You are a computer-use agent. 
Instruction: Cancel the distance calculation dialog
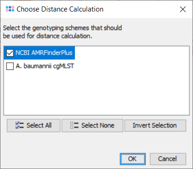168,159
